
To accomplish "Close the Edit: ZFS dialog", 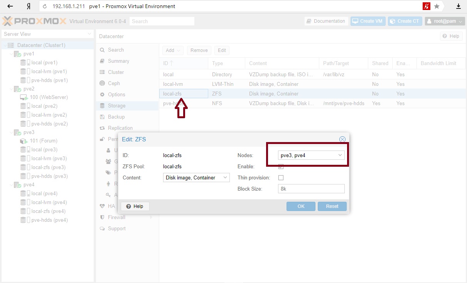I will point(342,139).
